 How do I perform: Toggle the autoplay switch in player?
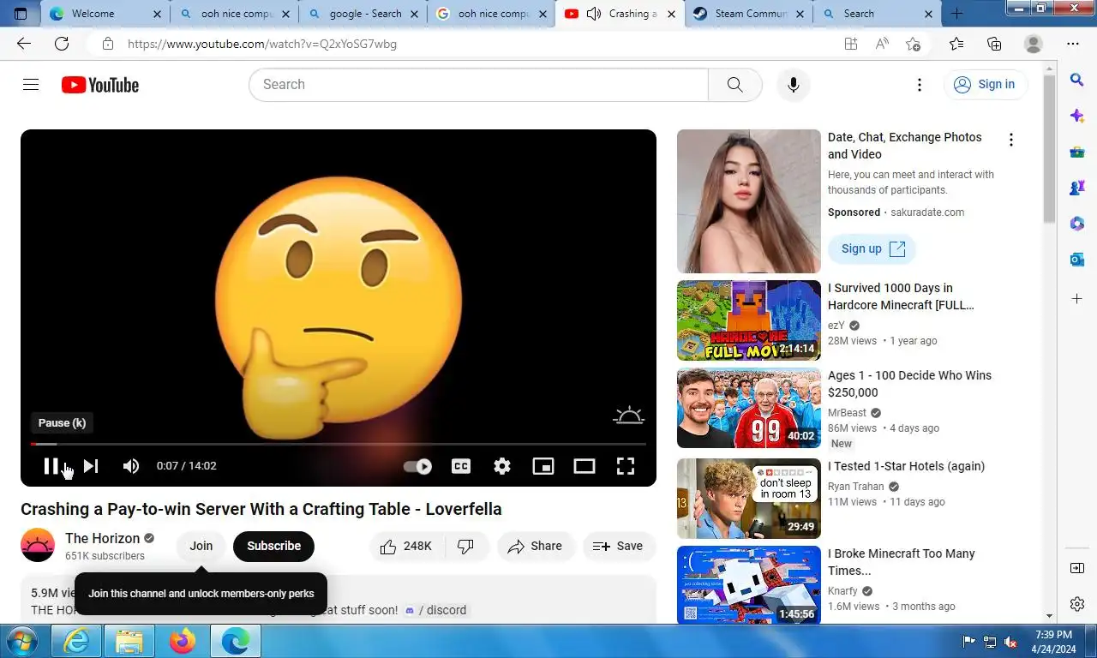tap(418, 466)
